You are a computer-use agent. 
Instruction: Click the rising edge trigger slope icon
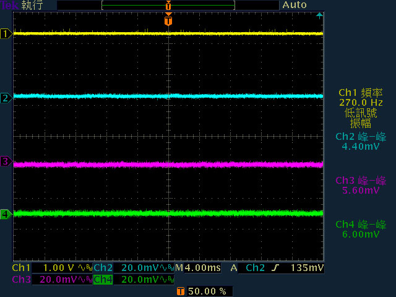pyautogui.click(x=275, y=268)
